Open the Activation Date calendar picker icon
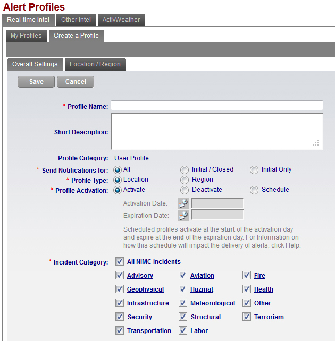335x341 pixels. (x=183, y=203)
